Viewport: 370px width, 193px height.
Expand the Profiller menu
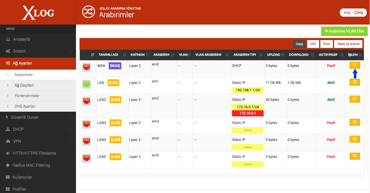38,189
